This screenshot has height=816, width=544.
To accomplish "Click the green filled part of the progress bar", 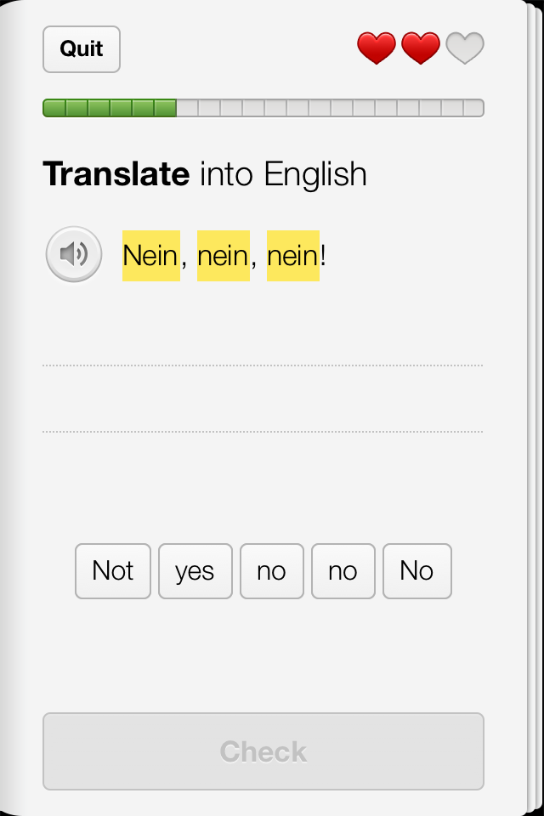I will pos(110,108).
